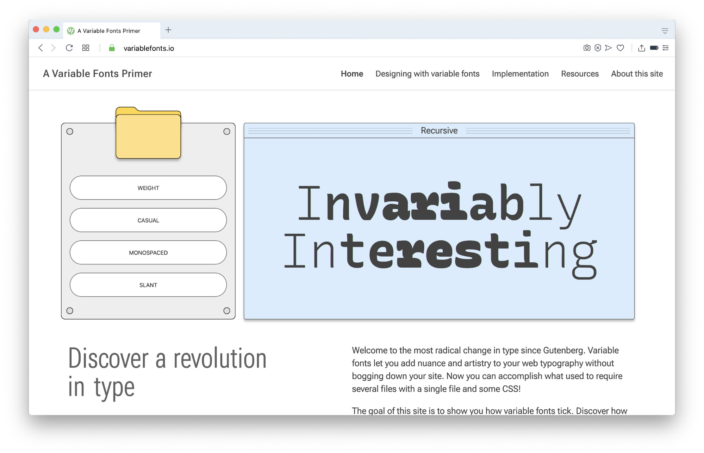Viewport: 704px width, 453px height.
Task: Click the browser battery status icon
Action: click(x=655, y=48)
